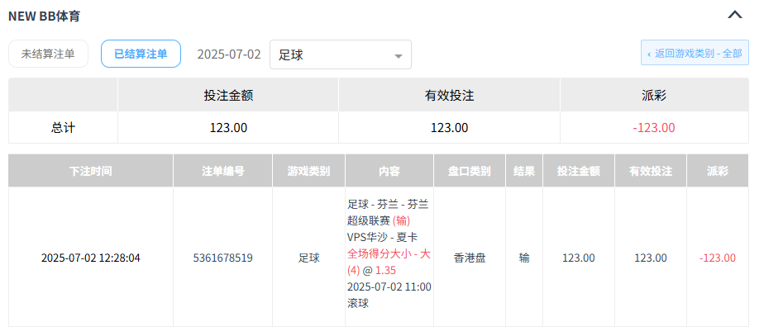Screen dimensions: 764x336
Task: Click the 香港盘 cell
Action: click(x=469, y=258)
